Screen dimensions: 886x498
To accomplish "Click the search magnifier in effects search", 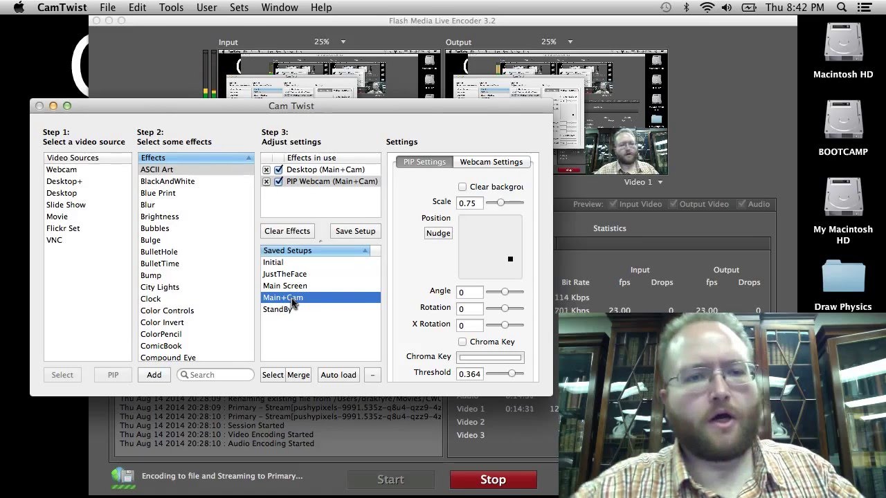I will coord(184,375).
